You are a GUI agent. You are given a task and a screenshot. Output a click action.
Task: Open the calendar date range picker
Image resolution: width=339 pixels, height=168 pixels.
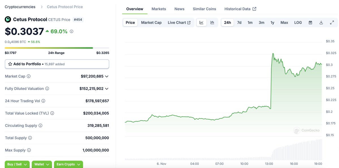[310, 23]
